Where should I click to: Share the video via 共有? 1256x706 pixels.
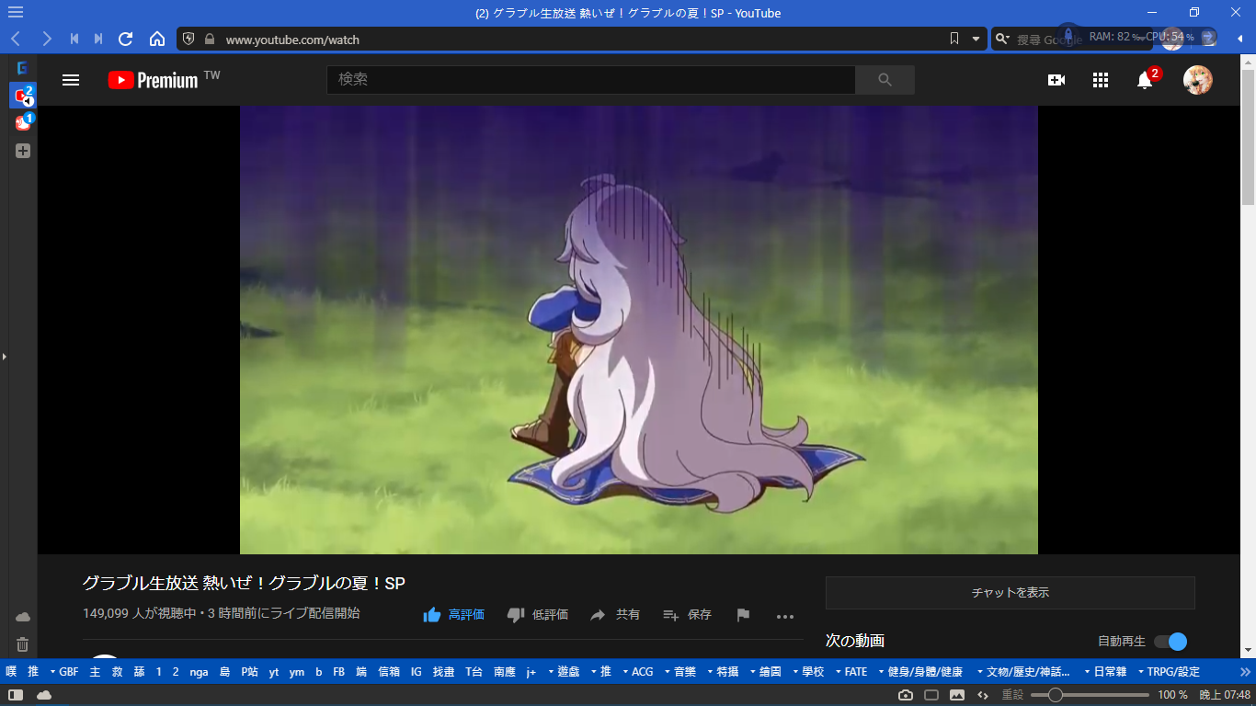click(x=615, y=615)
